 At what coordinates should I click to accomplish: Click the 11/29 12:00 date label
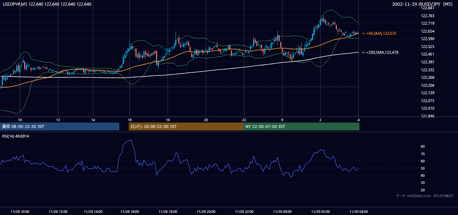(x=58, y=212)
